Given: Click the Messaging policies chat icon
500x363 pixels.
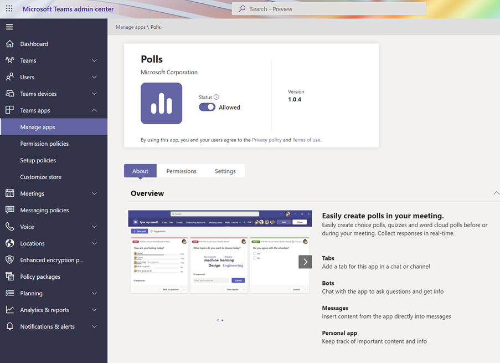Looking at the screenshot, I should [x=10, y=209].
